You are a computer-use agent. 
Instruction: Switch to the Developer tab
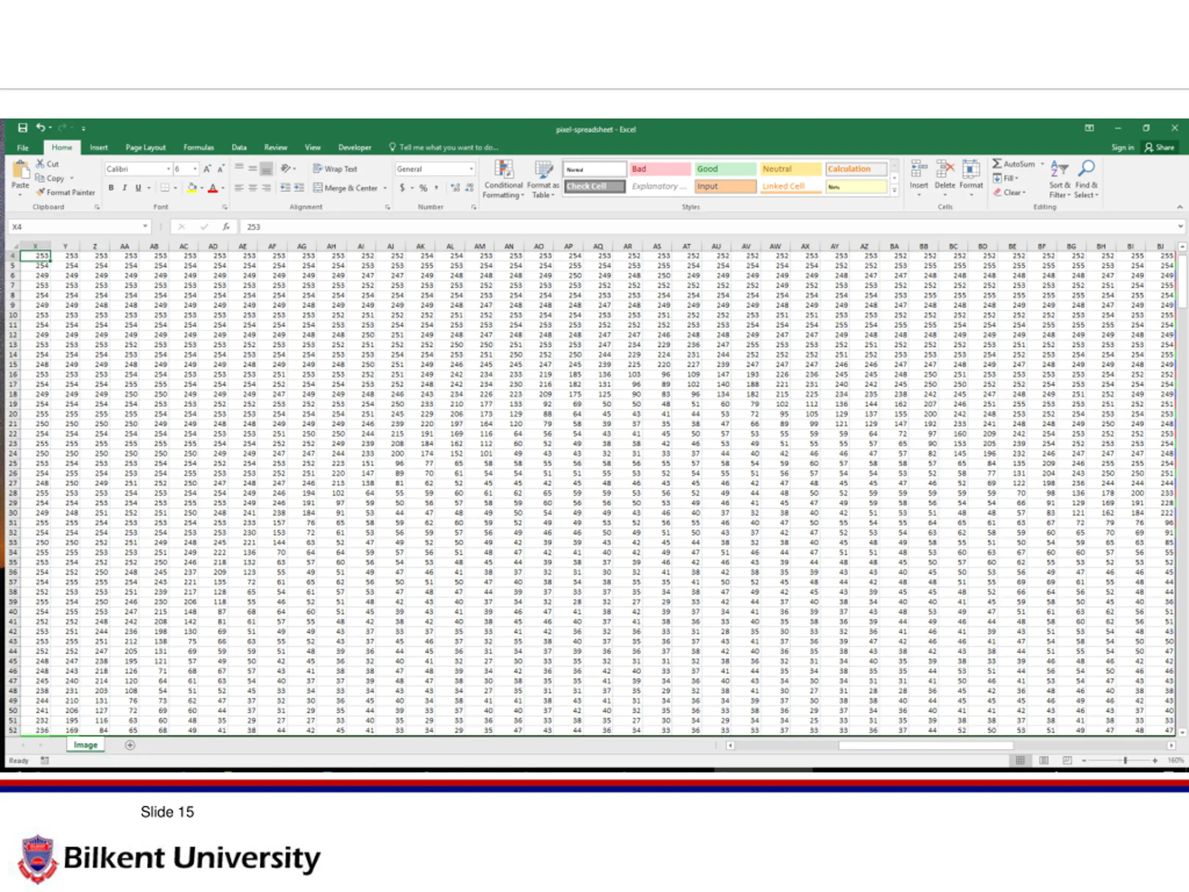click(354, 147)
